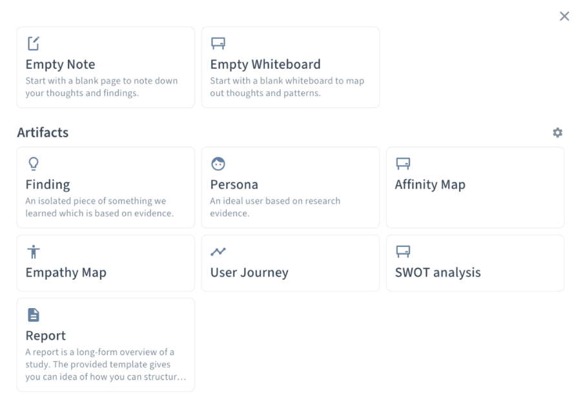Select the Finding artifact title

[x=48, y=184]
